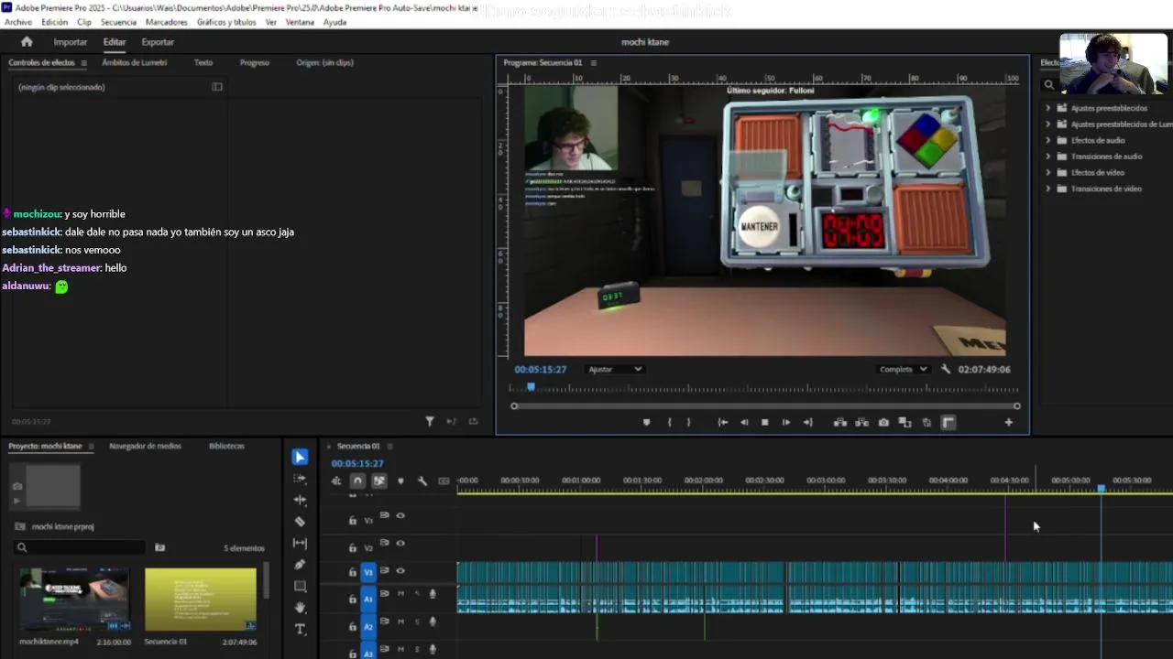1173x659 pixels.
Task: Select the Hand tool
Action: point(300,608)
